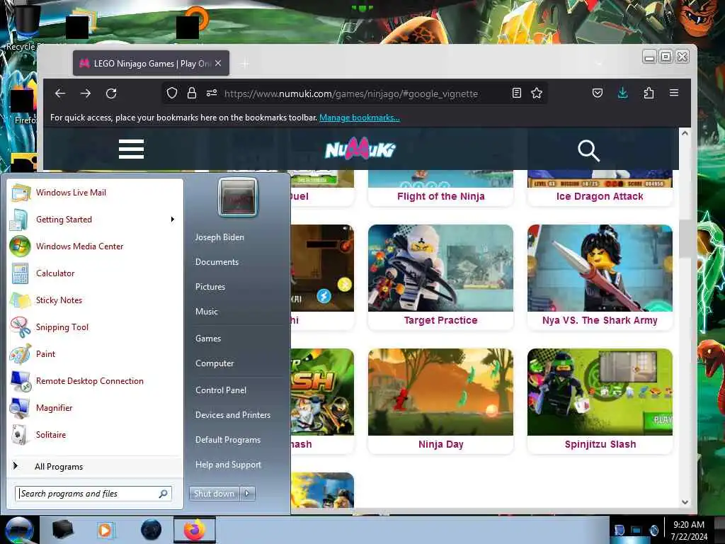The height and width of the screenshot is (544, 725).
Task: Show Firefox downloads panel
Action: 623,93
